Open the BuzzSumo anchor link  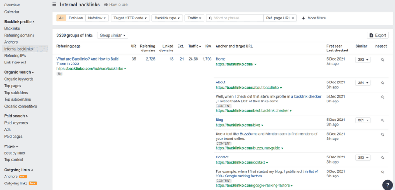click(249, 134)
